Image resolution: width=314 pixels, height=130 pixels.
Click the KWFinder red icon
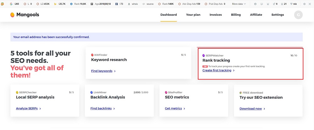point(92,55)
